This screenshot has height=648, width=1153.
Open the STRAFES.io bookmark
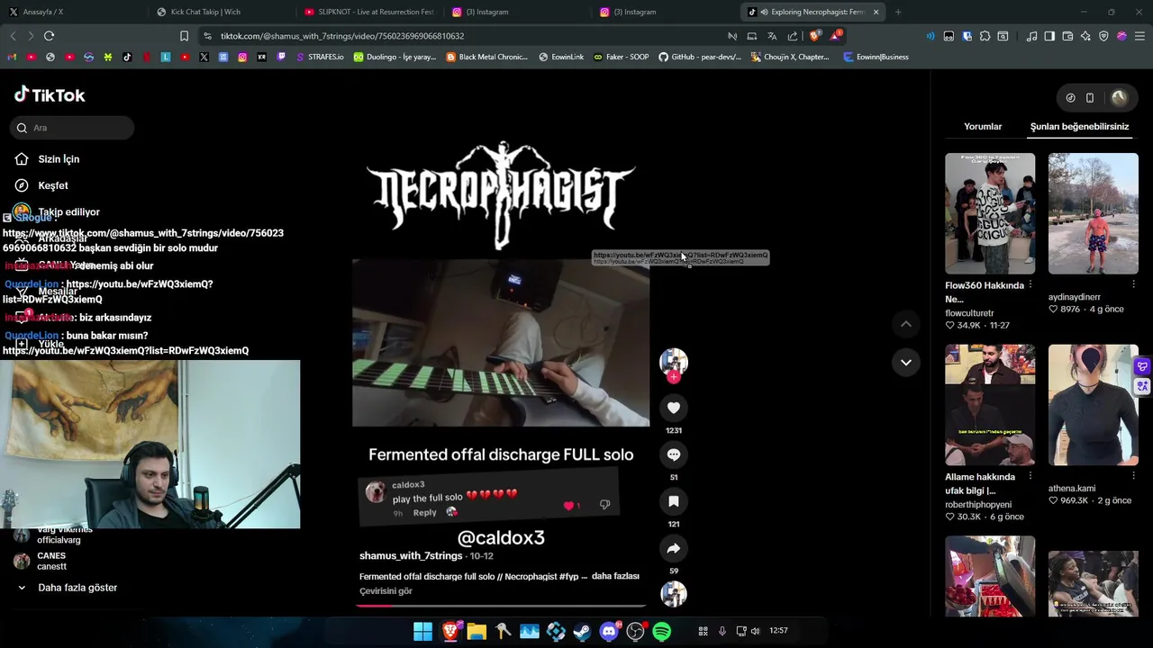[x=319, y=57]
